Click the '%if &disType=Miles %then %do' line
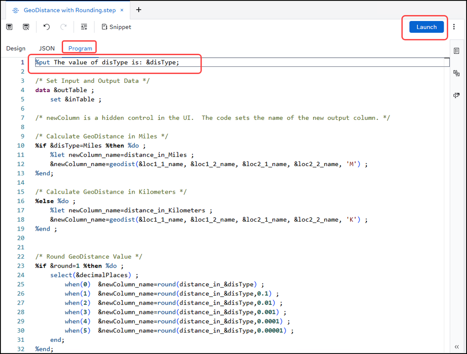 [91, 145]
